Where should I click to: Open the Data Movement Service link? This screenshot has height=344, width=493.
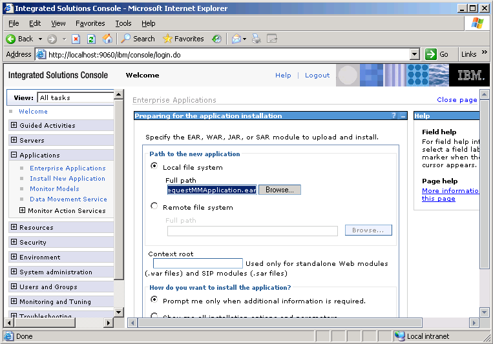(68, 199)
